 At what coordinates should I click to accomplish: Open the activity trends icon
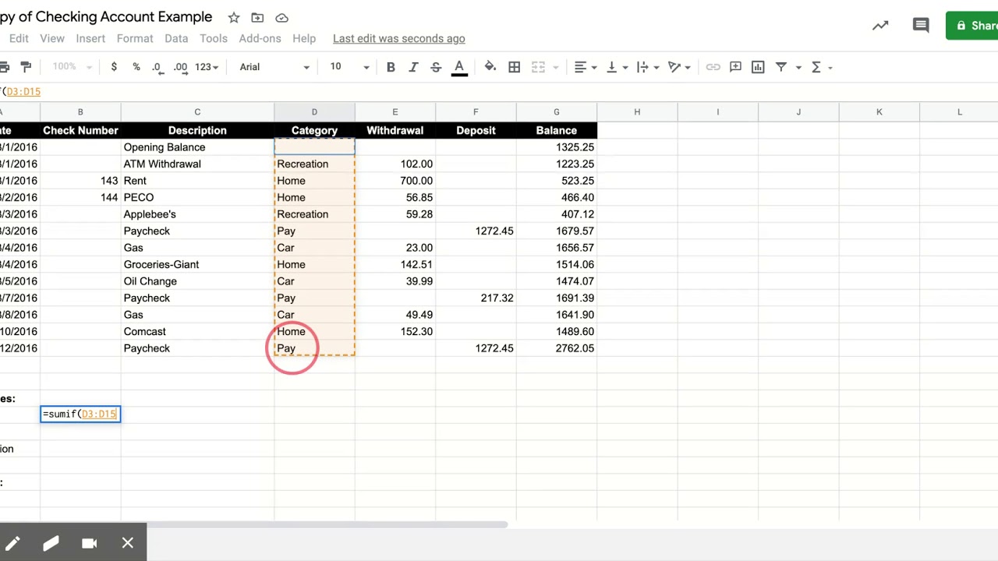[880, 26]
